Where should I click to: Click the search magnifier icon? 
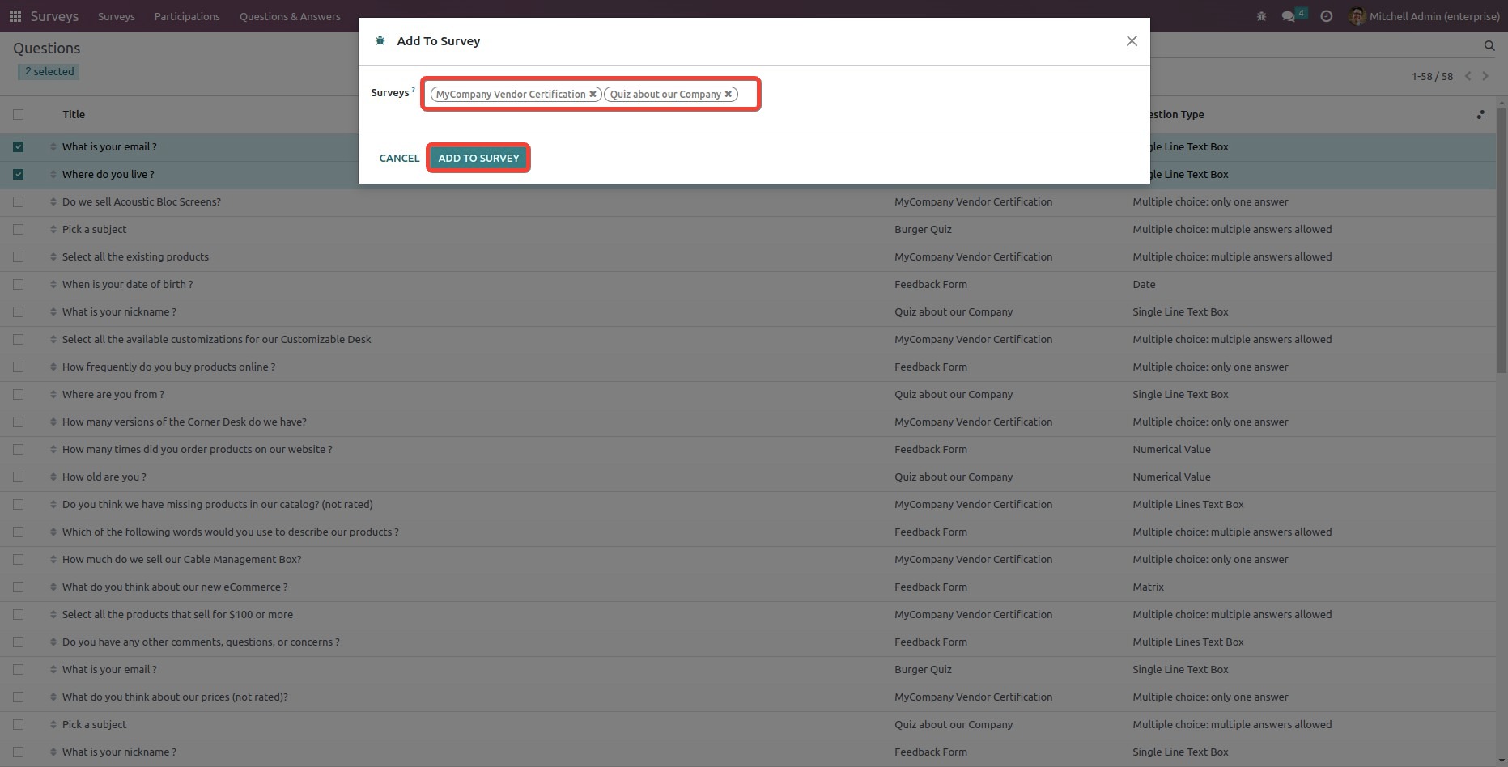(1489, 46)
